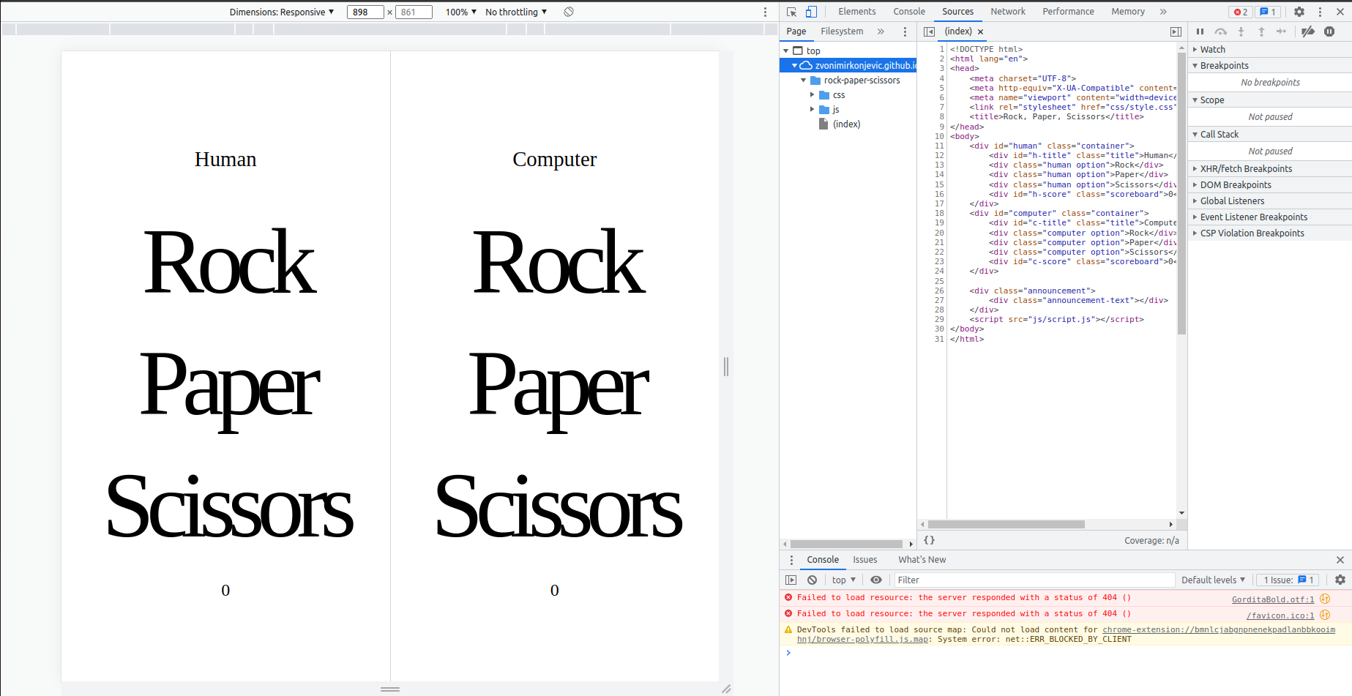Click the red errors count badge

1241,12
